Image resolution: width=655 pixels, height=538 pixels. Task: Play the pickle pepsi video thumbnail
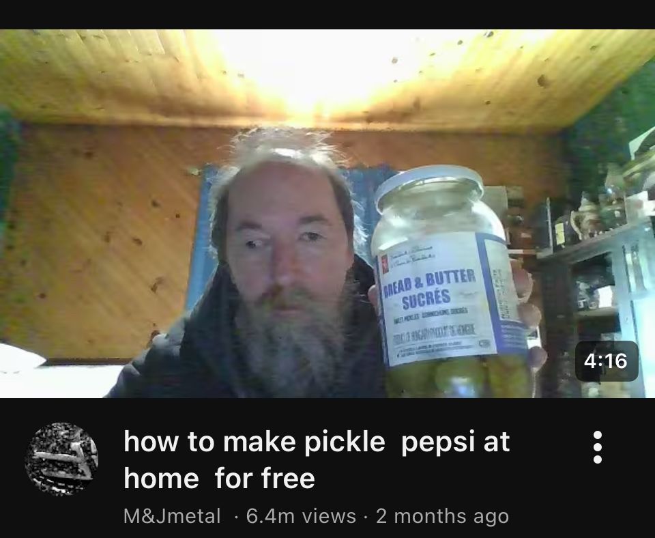coord(327,214)
